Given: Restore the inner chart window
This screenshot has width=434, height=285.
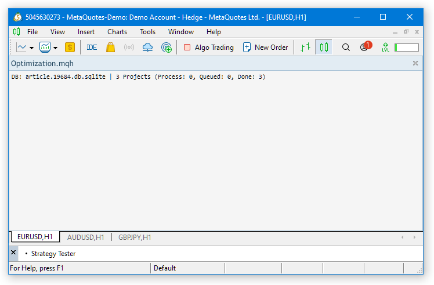Looking at the screenshot, I should coord(406,32).
